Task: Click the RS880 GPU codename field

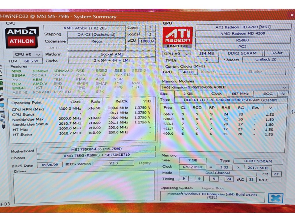Action: coord(243,40)
